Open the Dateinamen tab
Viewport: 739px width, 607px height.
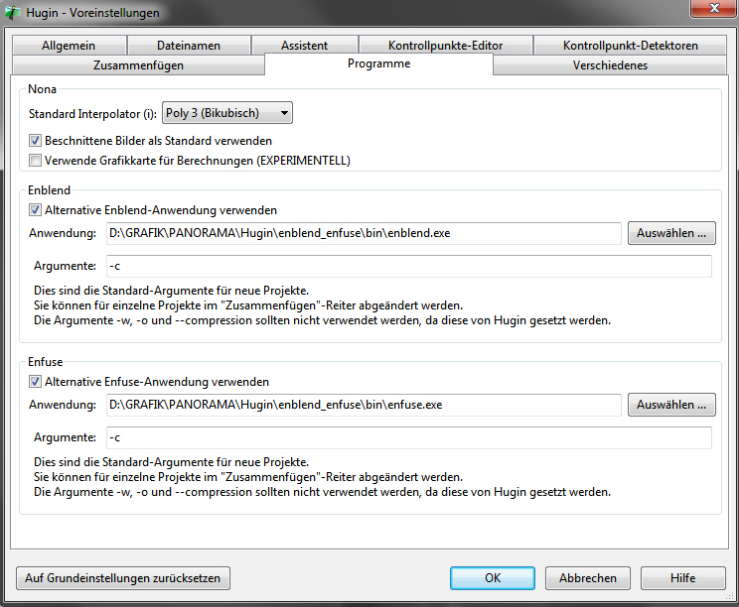(x=188, y=46)
